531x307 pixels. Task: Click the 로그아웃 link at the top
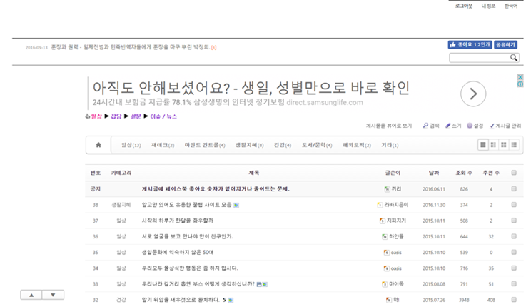464,6
